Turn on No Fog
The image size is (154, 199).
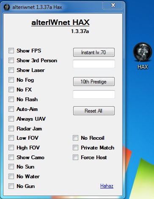tap(11, 80)
